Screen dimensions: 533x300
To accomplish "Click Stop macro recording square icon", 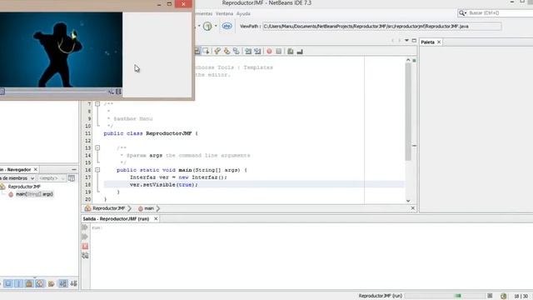I will coord(279,52).
